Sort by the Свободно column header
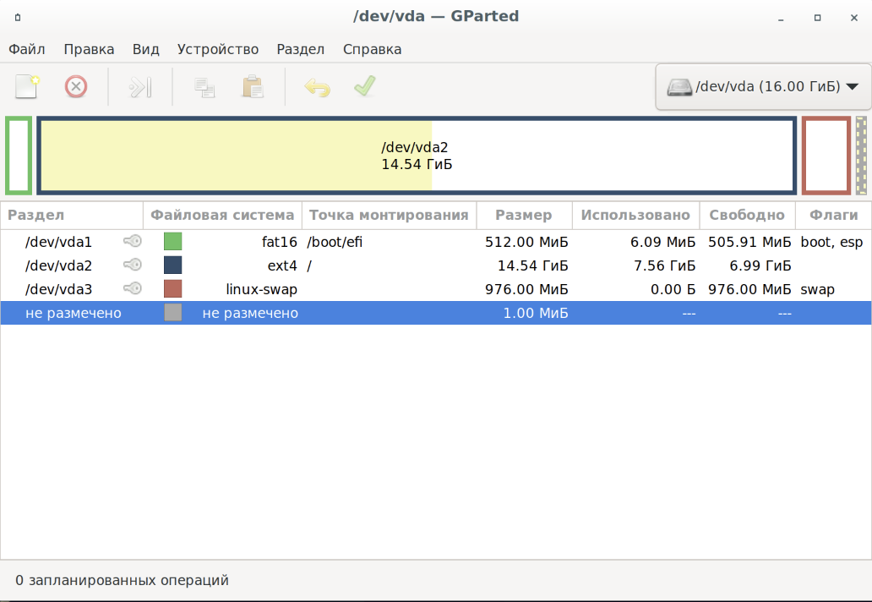Screen dimensions: 872x602 747,216
